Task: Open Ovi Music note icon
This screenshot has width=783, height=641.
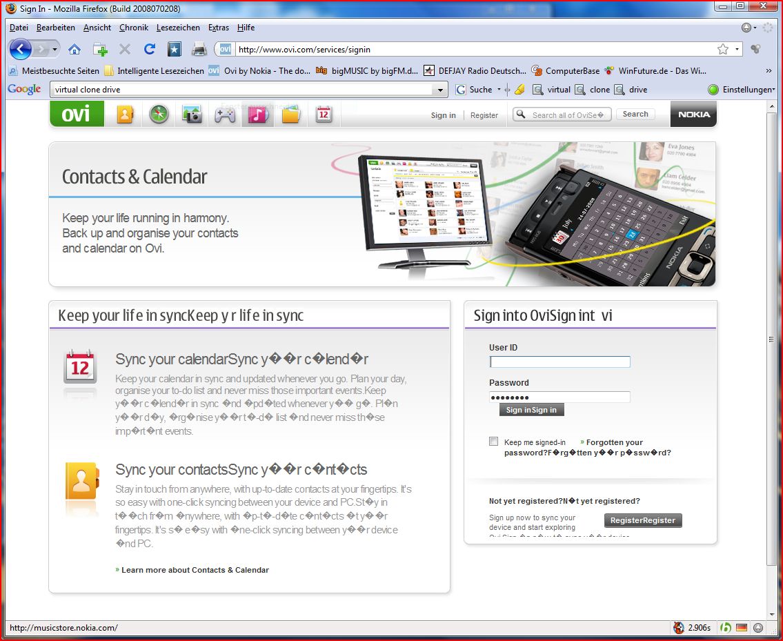Action: (x=258, y=115)
